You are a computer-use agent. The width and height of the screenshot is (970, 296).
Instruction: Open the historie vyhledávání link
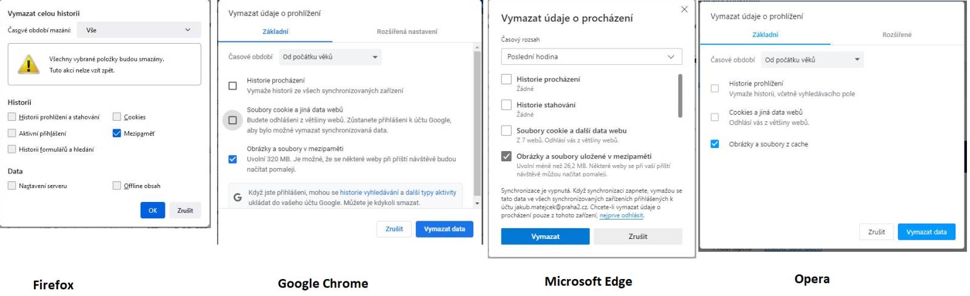pos(369,192)
